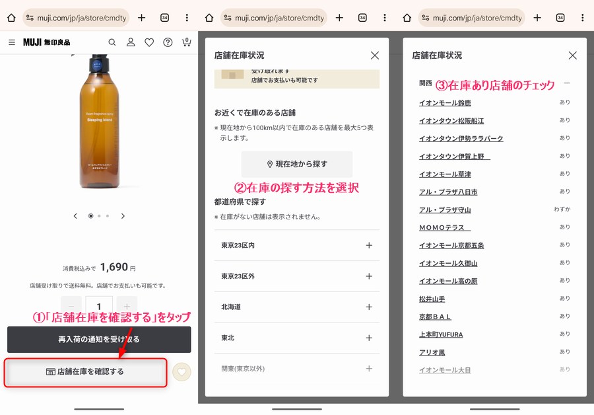Expand 東京23区内 region
The width and height of the screenshot is (594, 415).
pyautogui.click(x=297, y=245)
